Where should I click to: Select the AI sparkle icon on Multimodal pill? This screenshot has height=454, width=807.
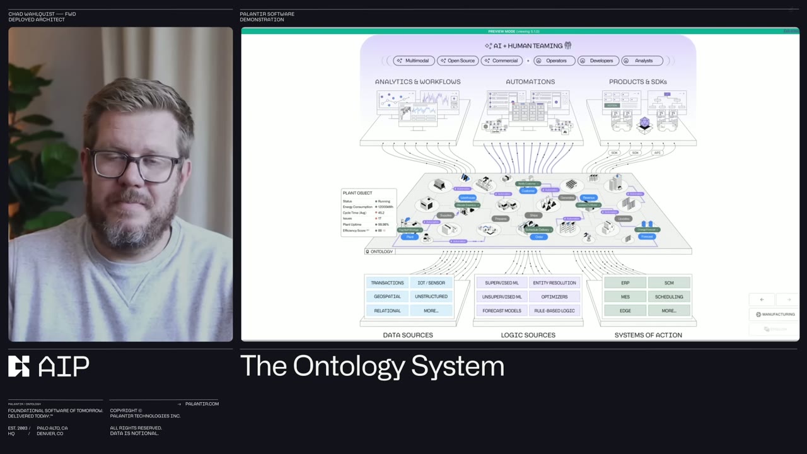[x=400, y=61]
